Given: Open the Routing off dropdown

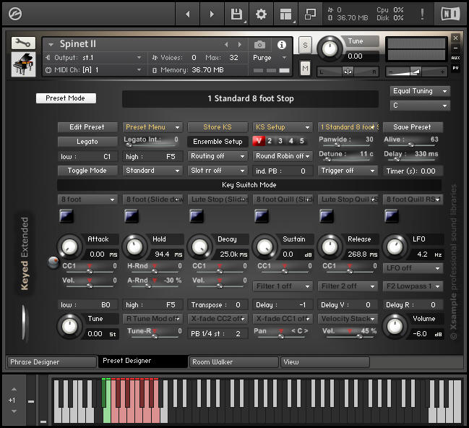Looking at the screenshot, I should 218,156.
